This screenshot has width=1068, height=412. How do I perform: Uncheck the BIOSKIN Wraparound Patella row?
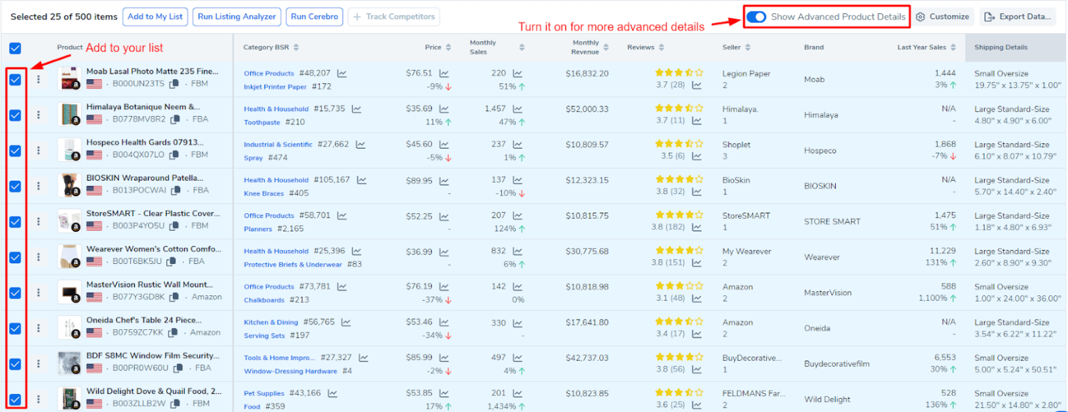[15, 186]
